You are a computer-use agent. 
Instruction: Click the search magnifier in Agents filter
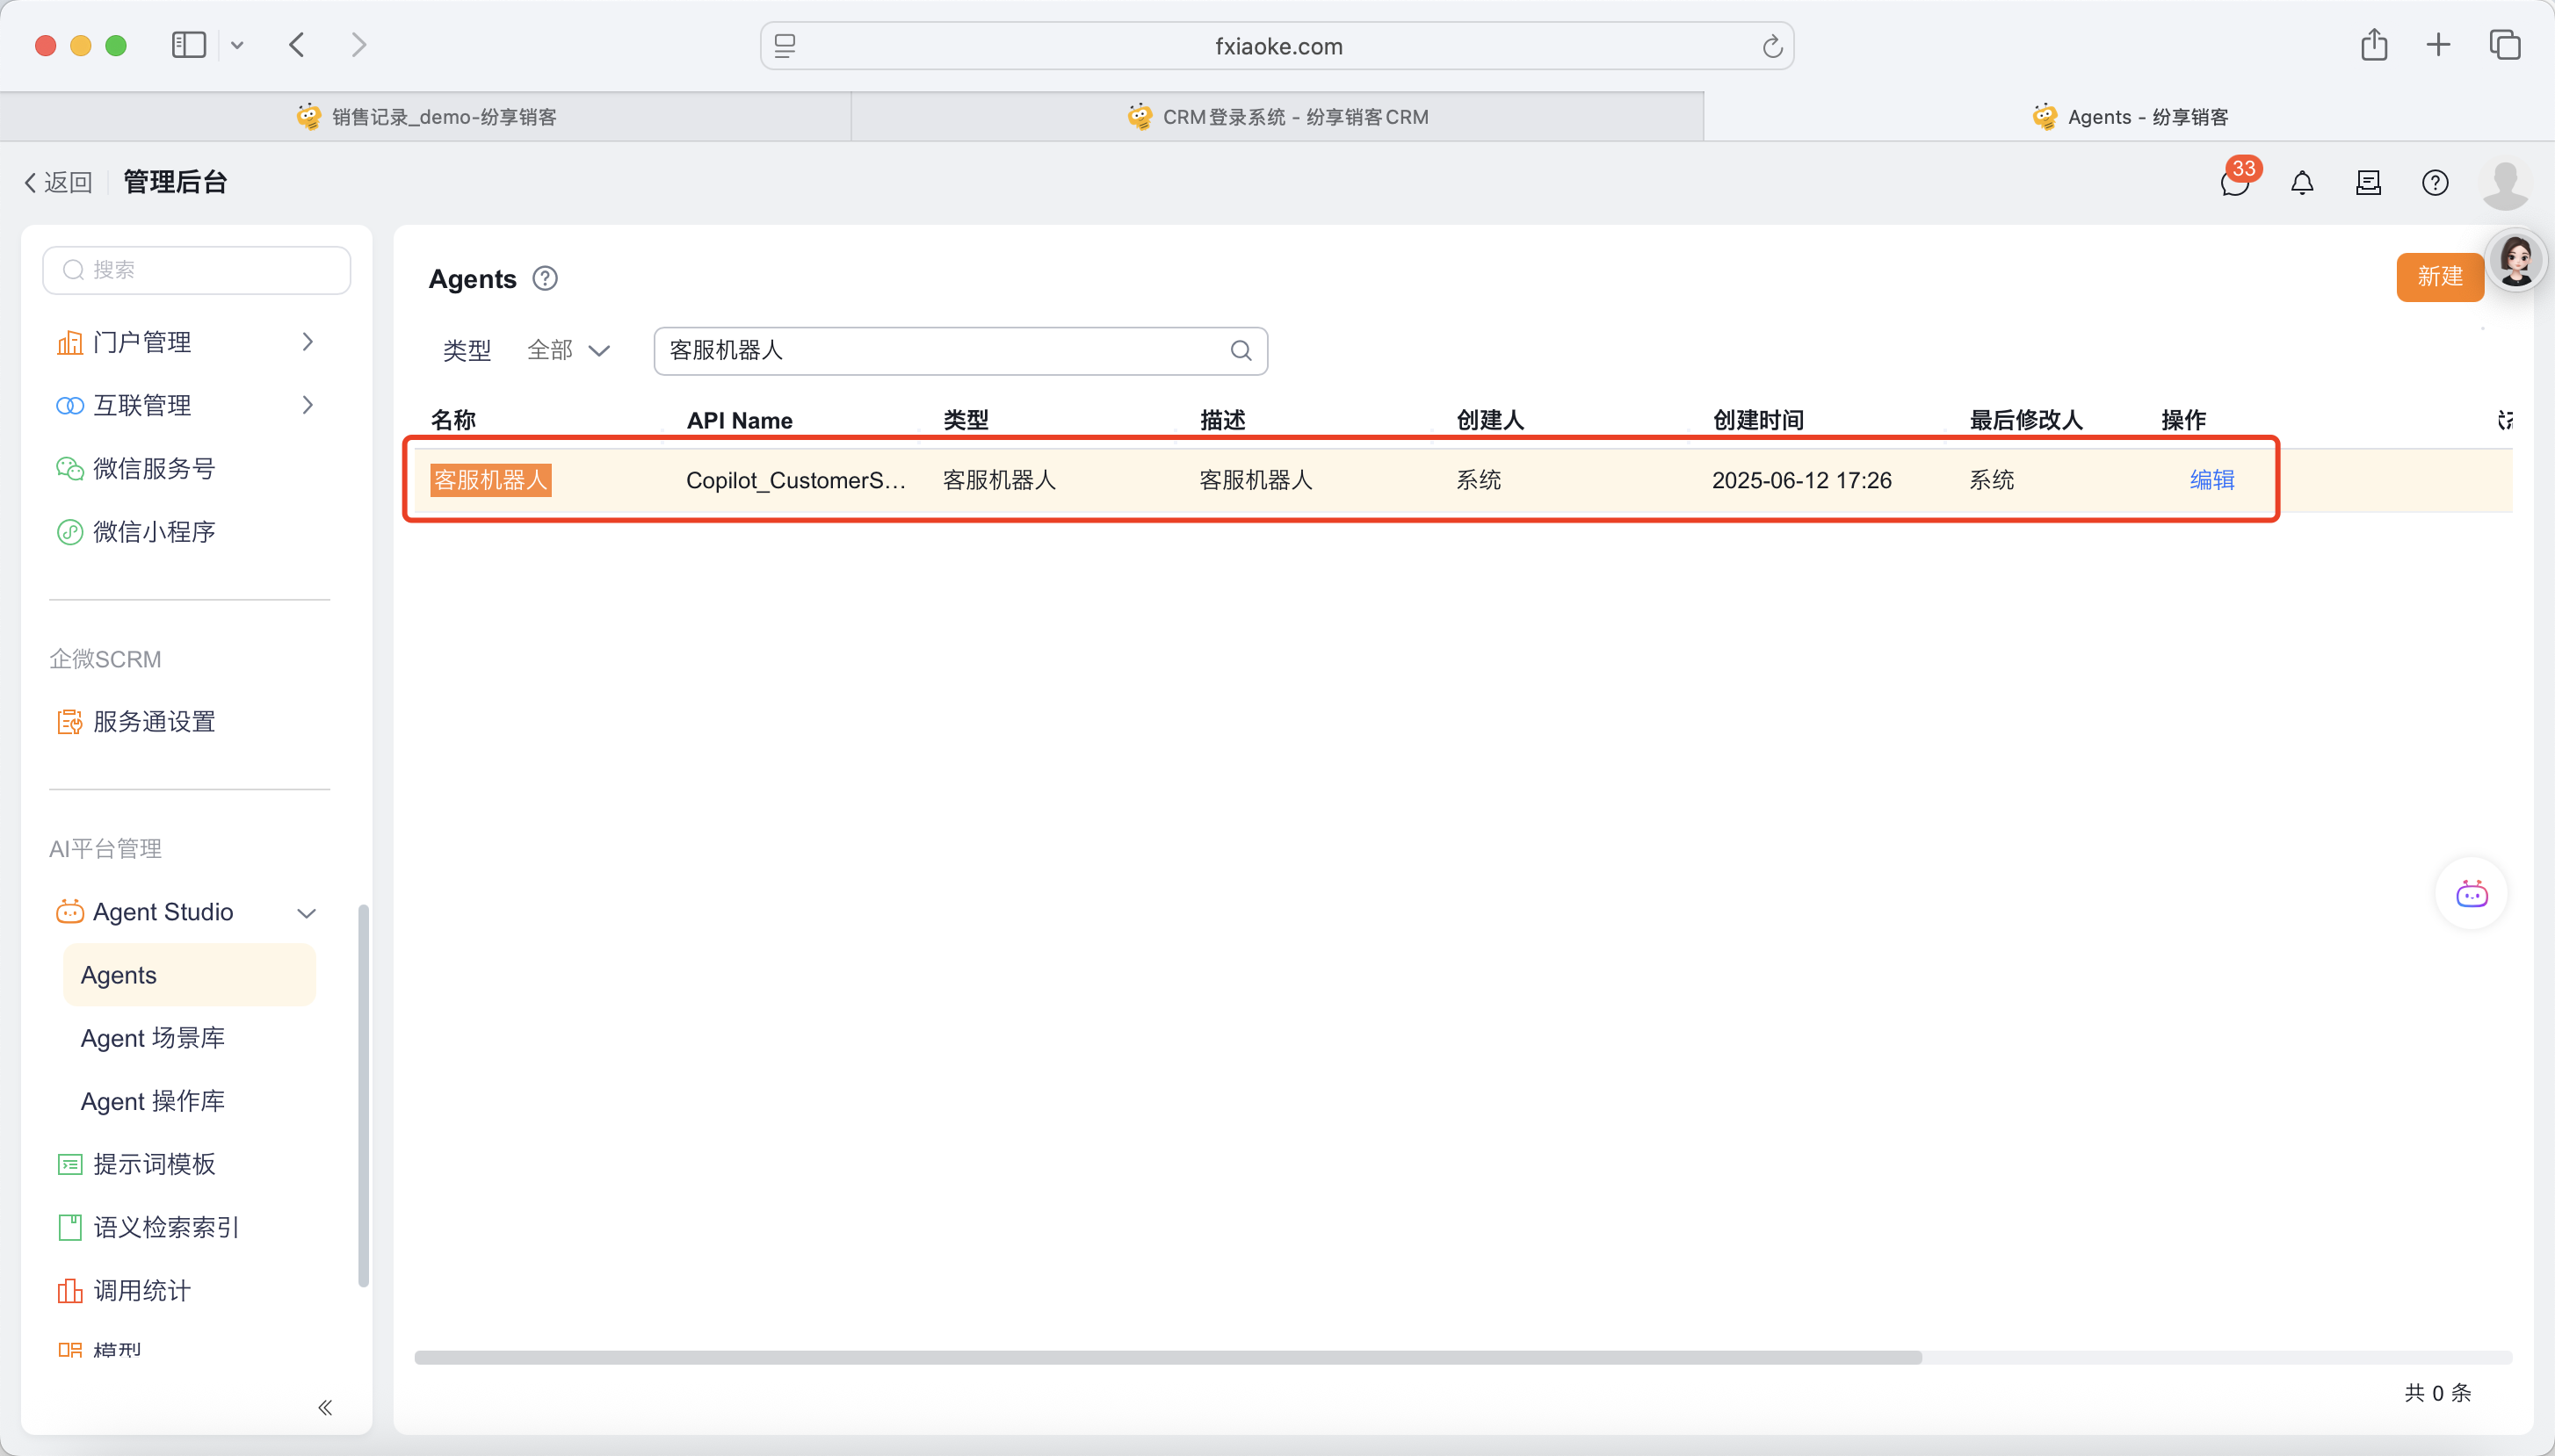[x=1241, y=351]
